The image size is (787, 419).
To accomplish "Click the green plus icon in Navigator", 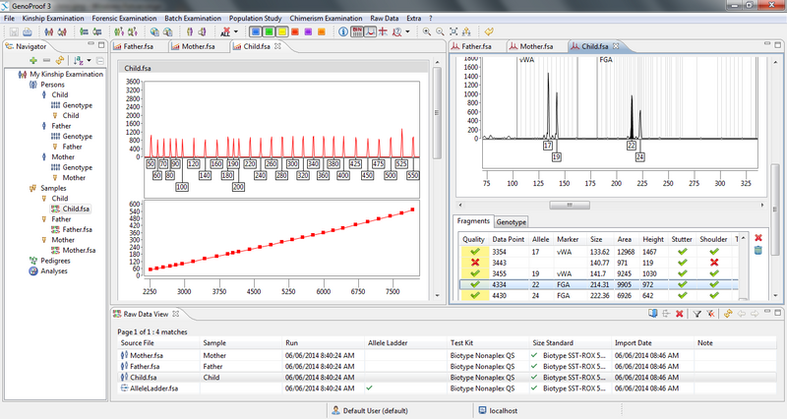I will tap(32, 61).
